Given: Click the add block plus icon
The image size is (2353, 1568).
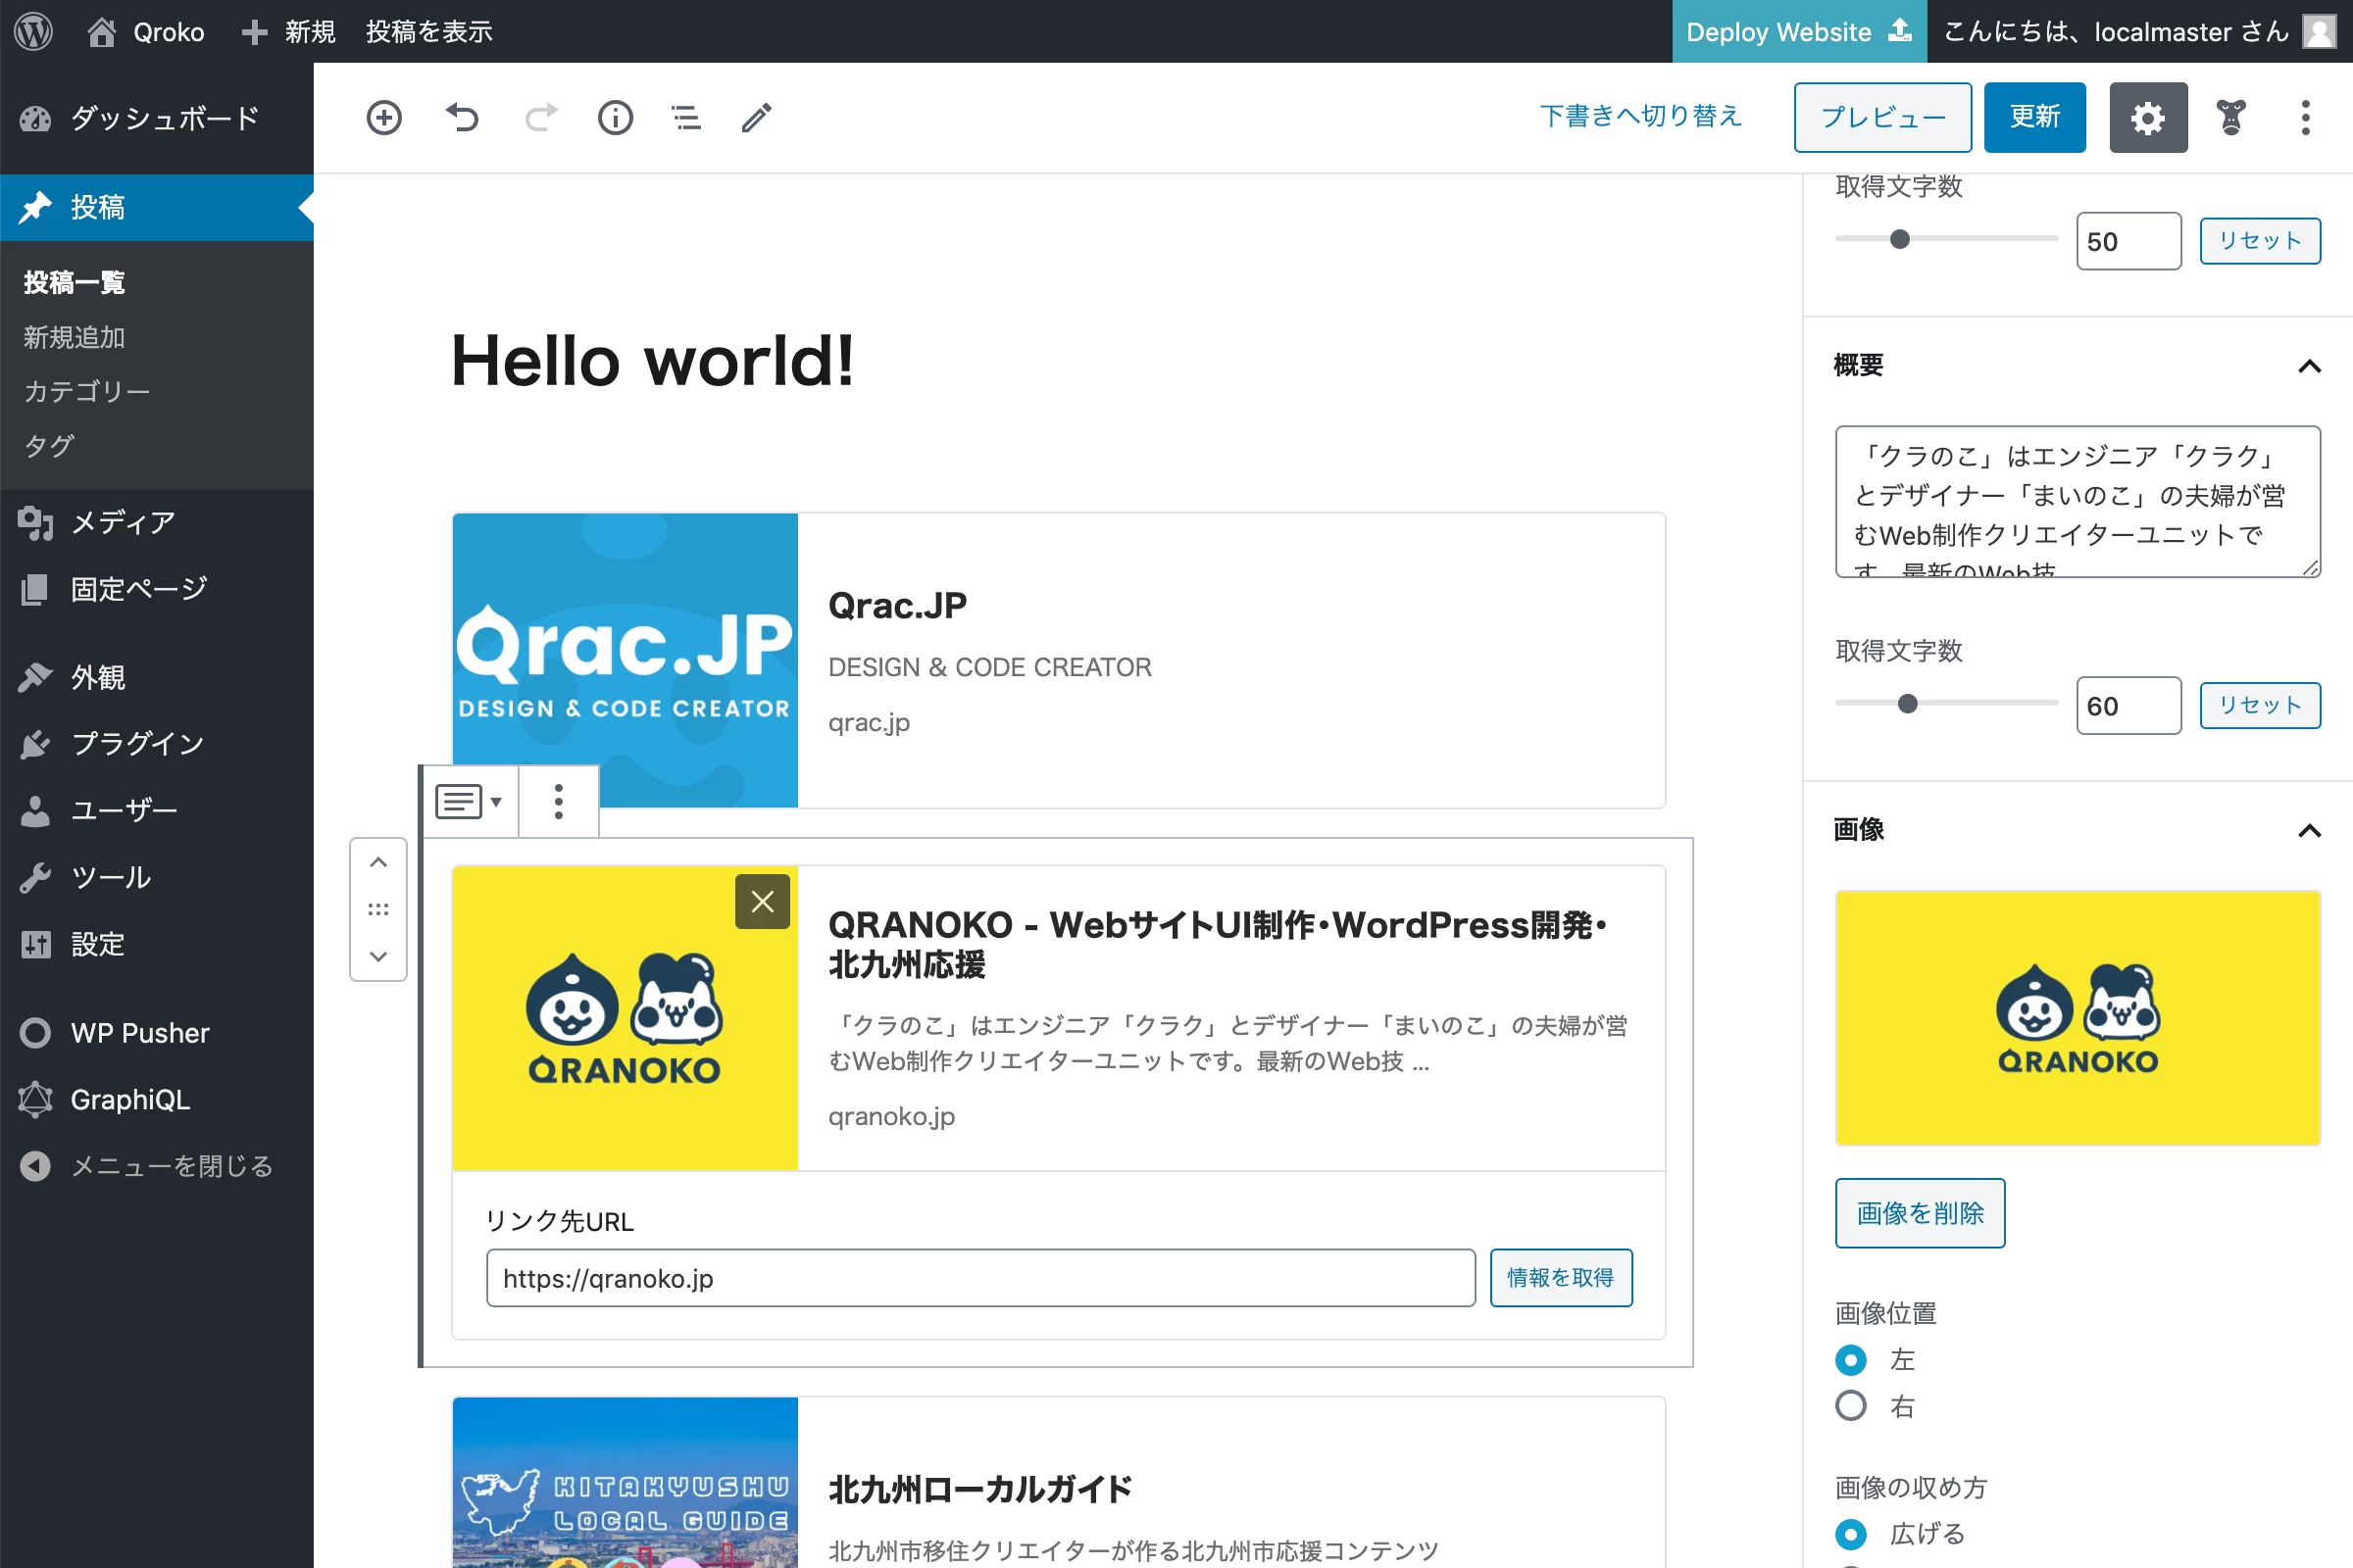Looking at the screenshot, I should (x=384, y=118).
